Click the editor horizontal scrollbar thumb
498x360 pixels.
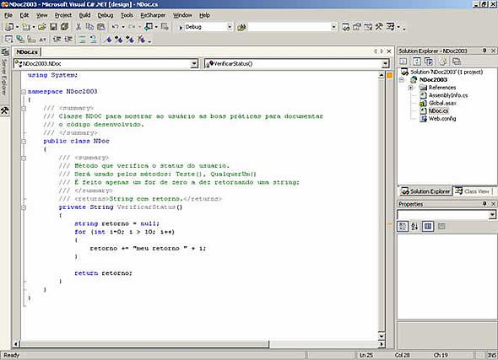point(145,344)
